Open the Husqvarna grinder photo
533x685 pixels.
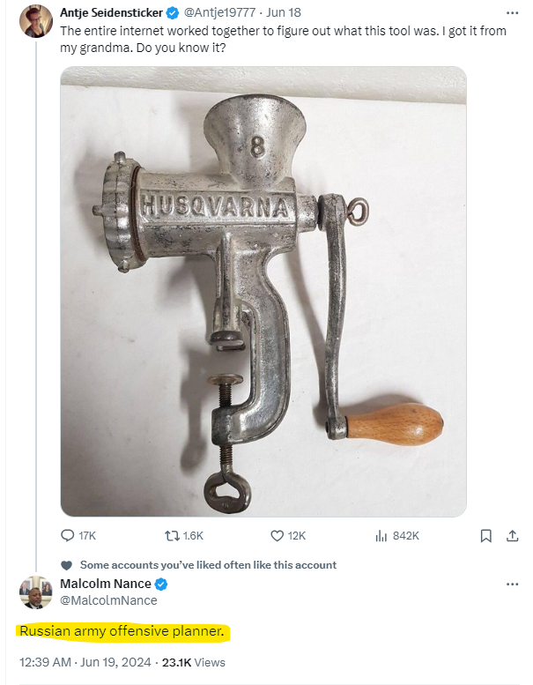click(263, 291)
